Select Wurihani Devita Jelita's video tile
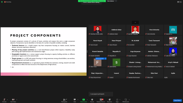This screenshot has width=183, height=103. (98, 30)
